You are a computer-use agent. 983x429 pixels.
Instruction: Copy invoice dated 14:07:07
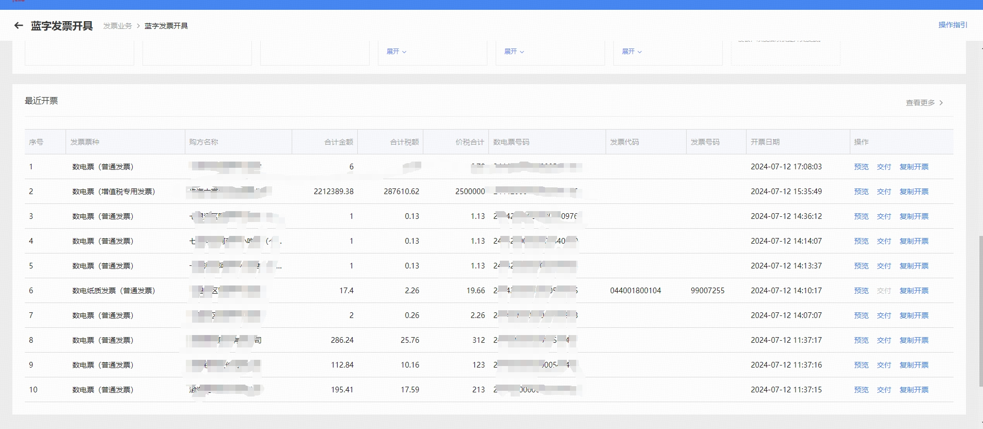[914, 315]
